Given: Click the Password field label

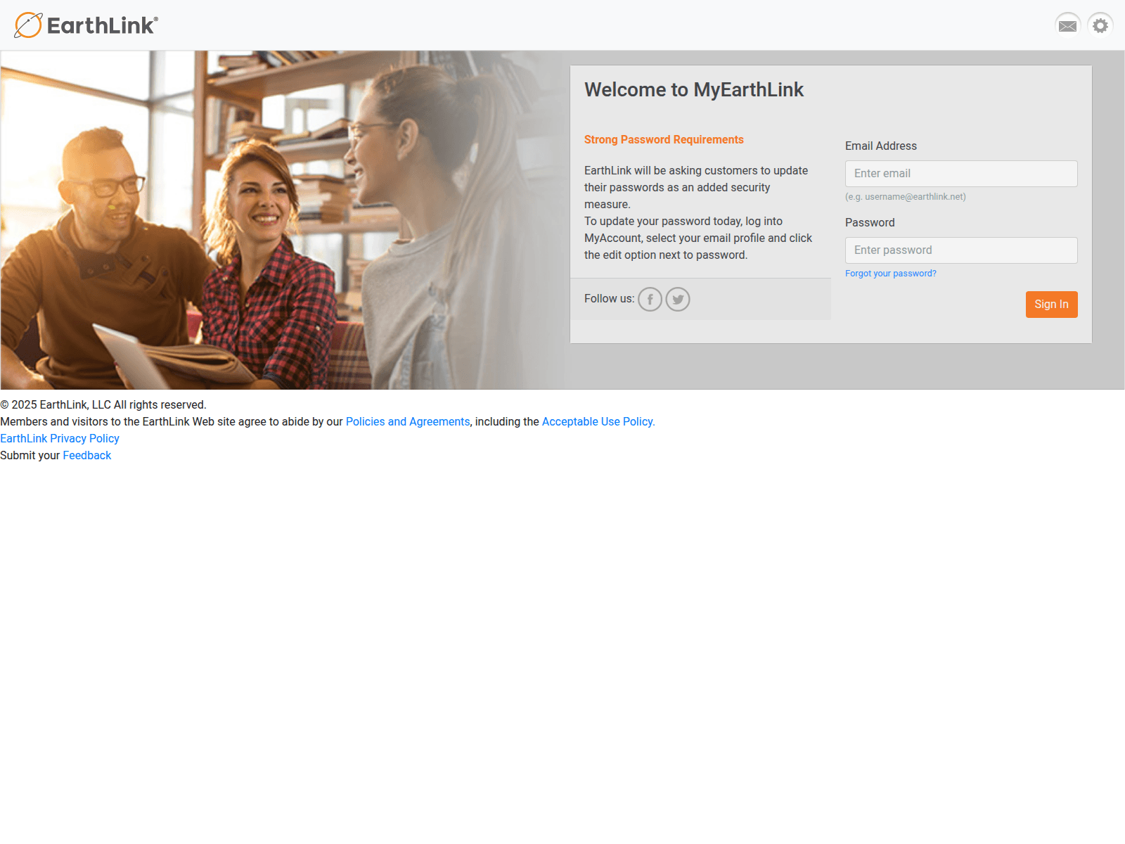Looking at the screenshot, I should pyautogui.click(x=870, y=223).
